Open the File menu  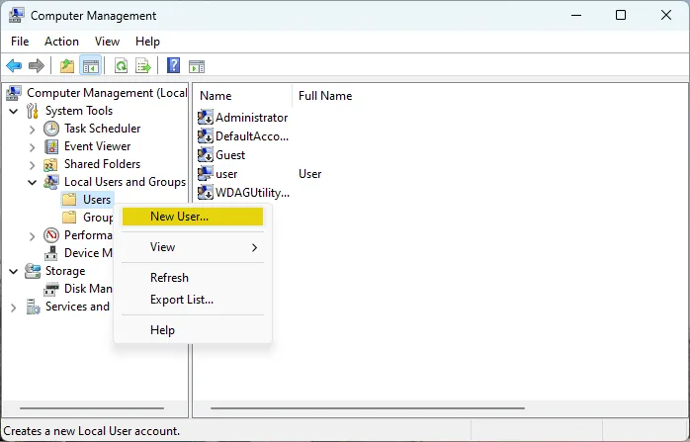tap(20, 42)
